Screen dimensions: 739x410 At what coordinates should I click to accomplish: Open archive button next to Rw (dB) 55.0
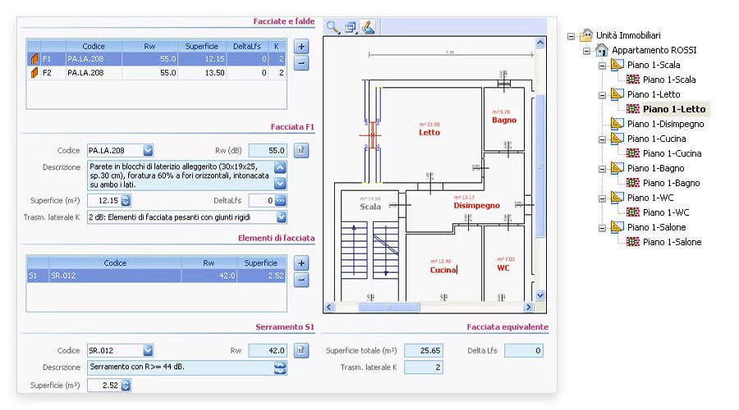click(x=301, y=150)
